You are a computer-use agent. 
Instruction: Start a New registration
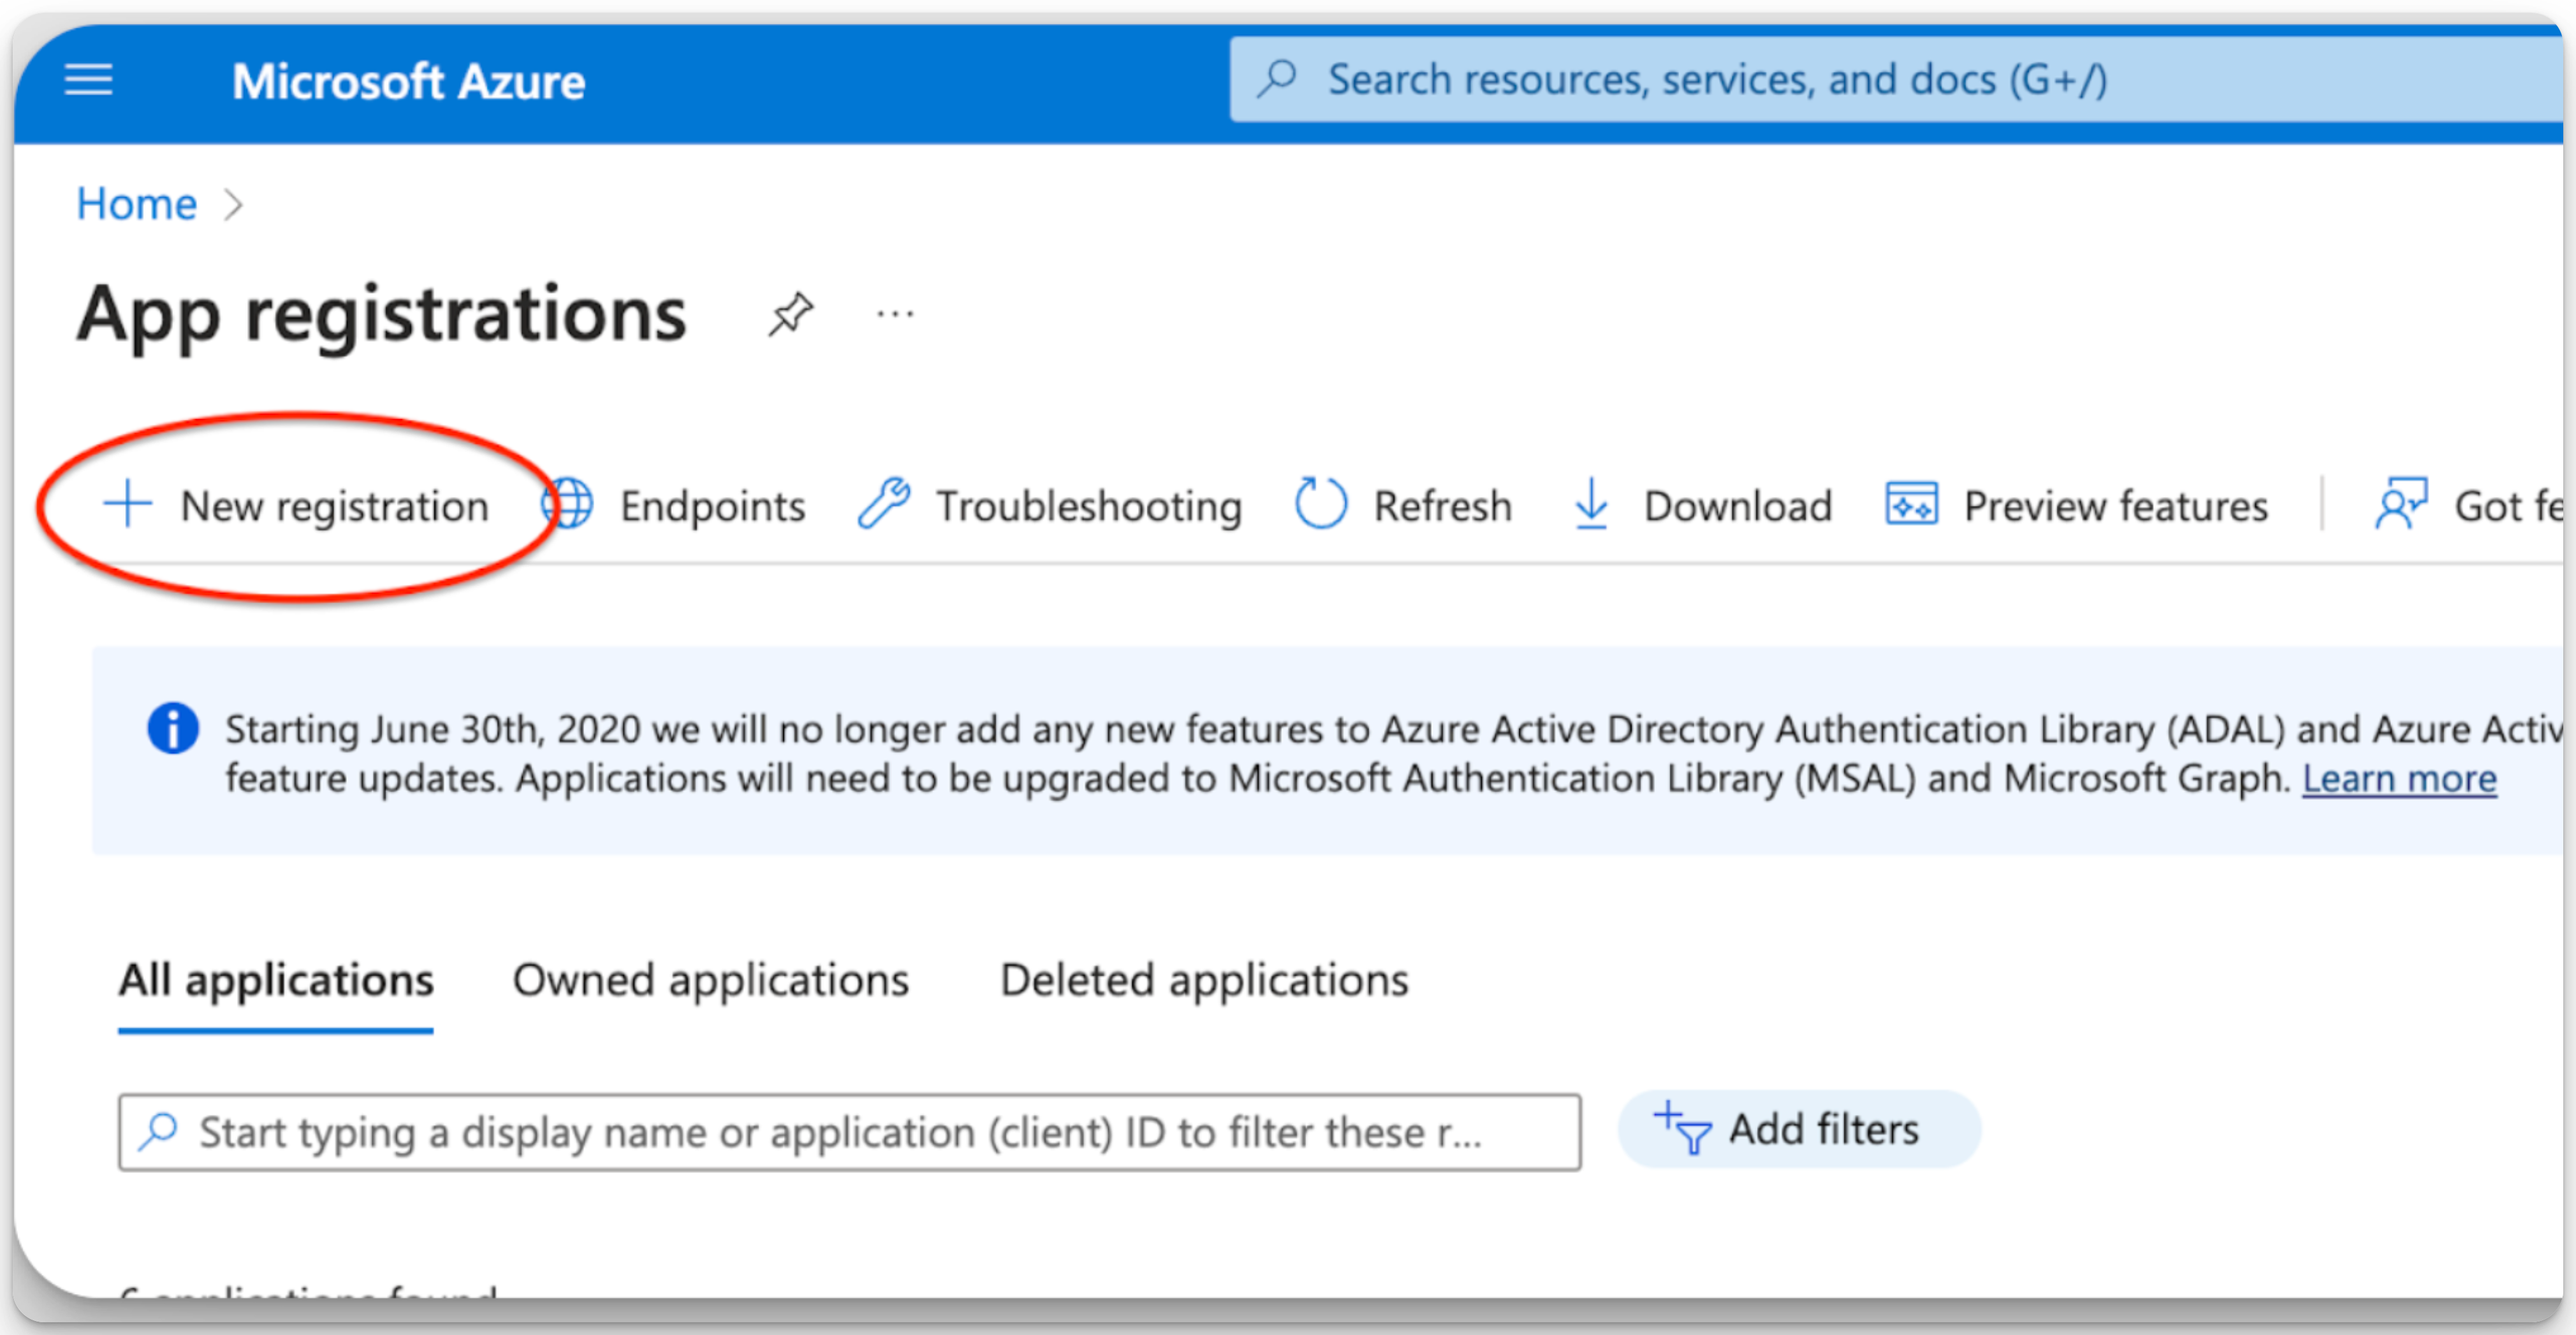tap(297, 505)
